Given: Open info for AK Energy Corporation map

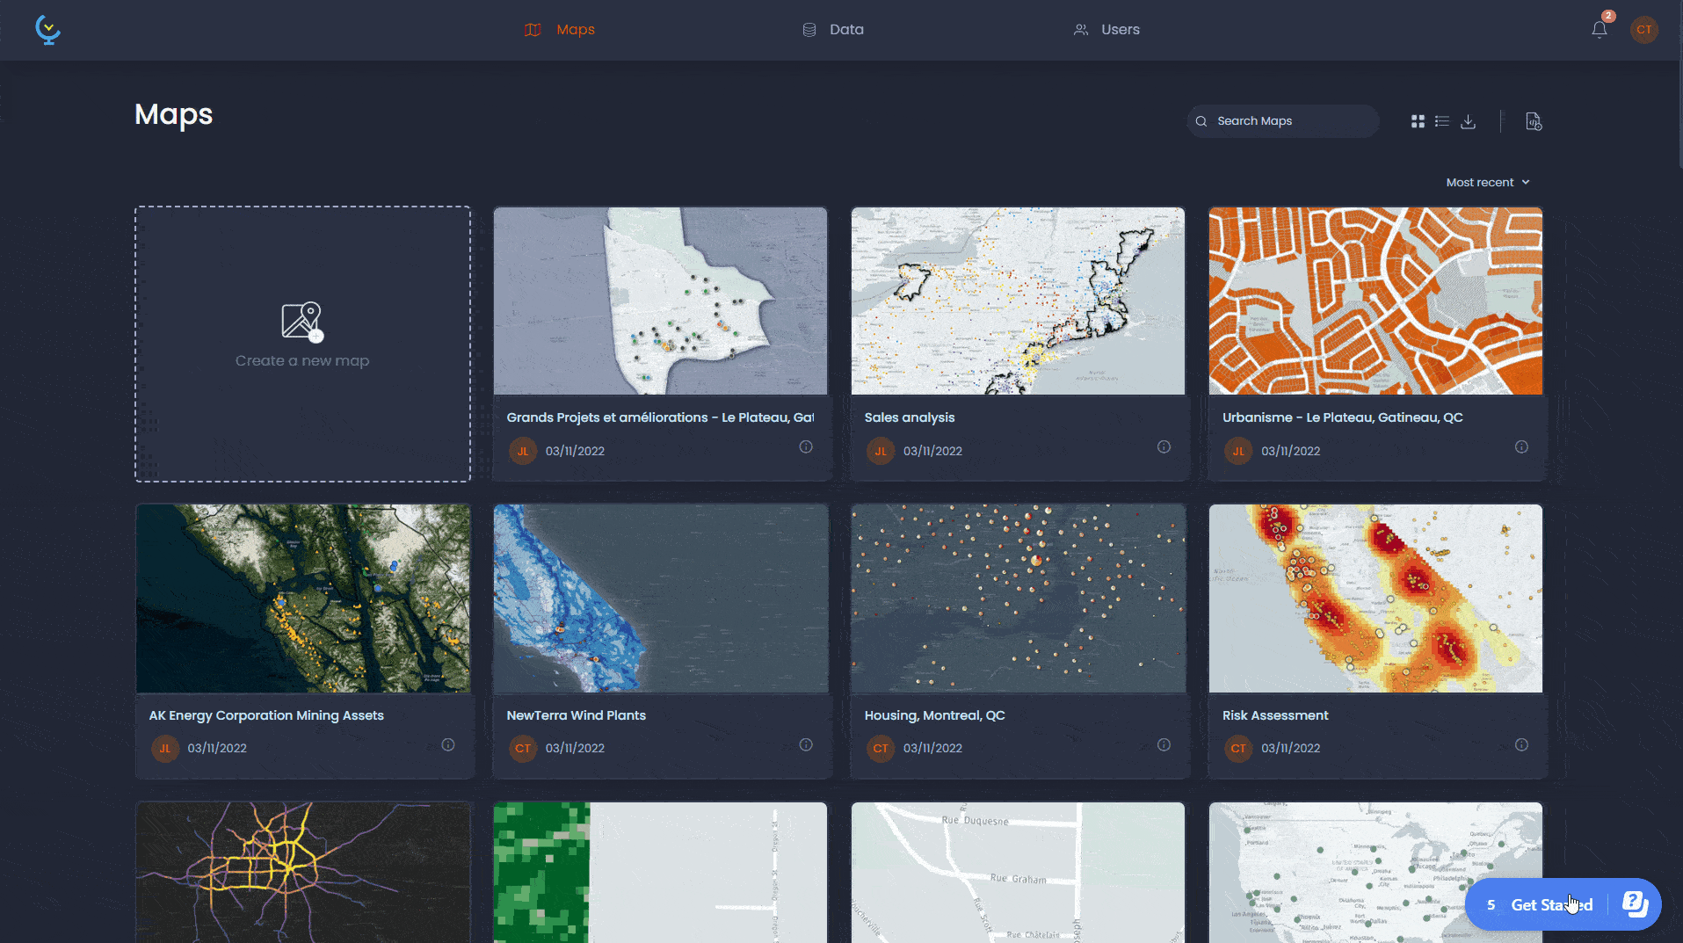Looking at the screenshot, I should 448,745.
